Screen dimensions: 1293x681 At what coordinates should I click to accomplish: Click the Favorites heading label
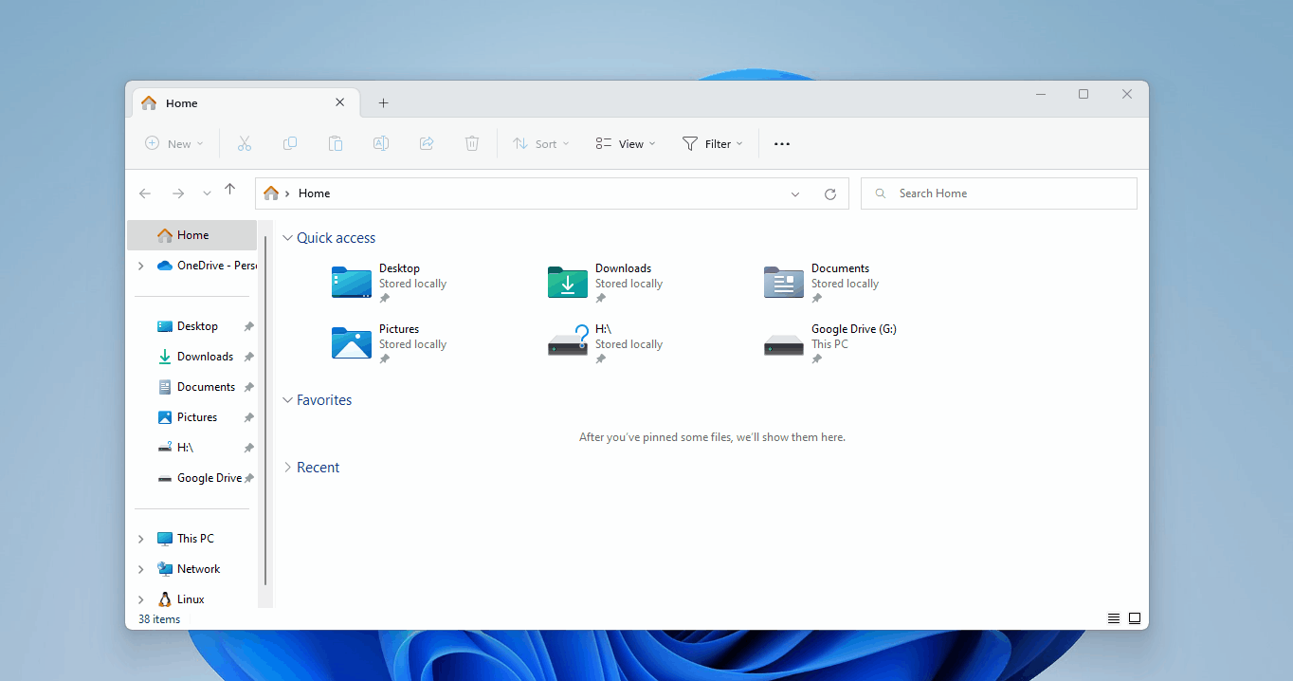(x=324, y=400)
